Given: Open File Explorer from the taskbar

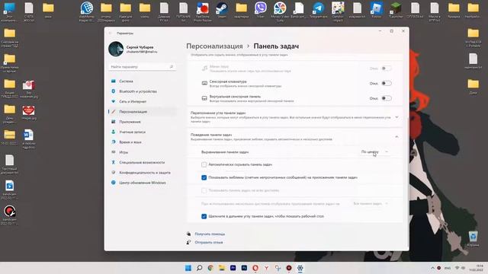Looking at the screenshot, I should (x=222, y=268).
